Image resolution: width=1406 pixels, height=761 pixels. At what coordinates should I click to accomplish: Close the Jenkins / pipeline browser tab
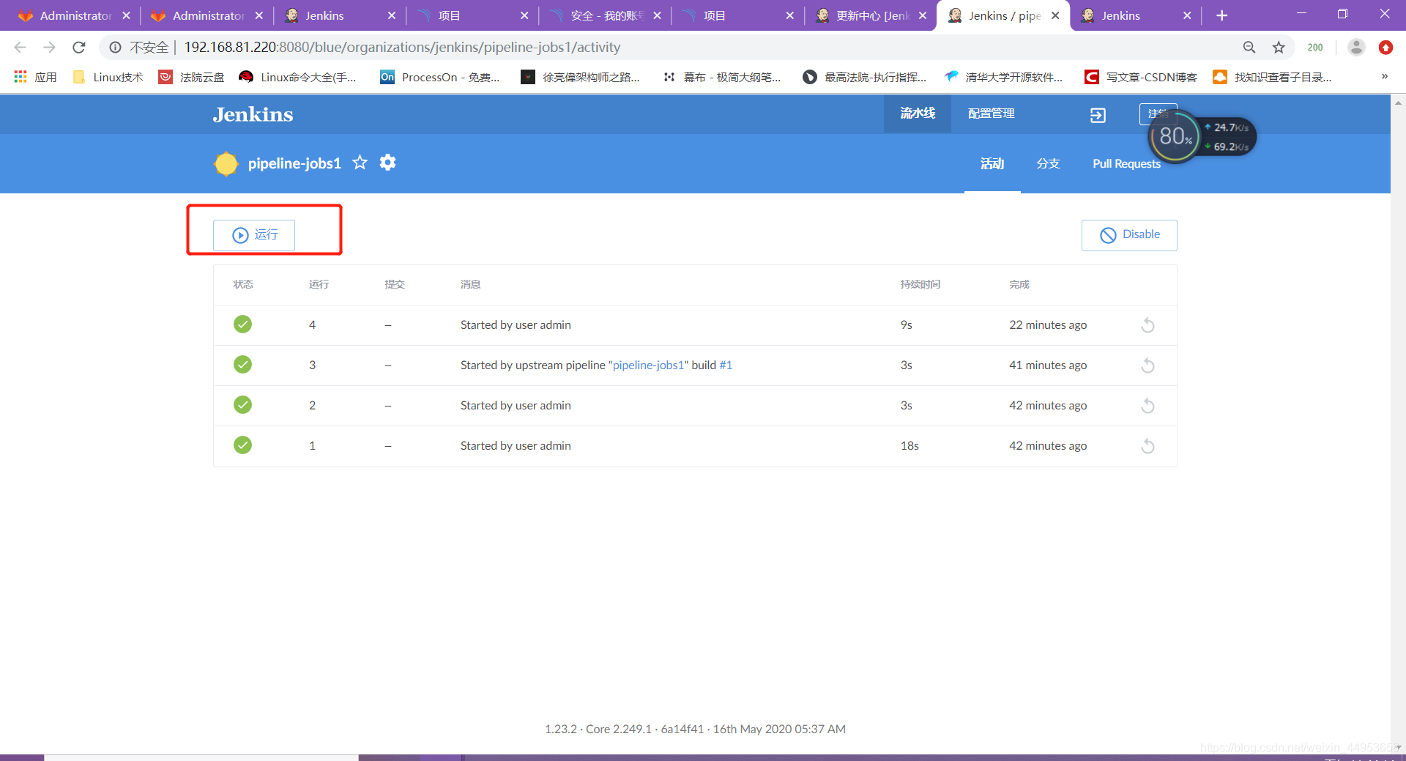click(x=1055, y=15)
